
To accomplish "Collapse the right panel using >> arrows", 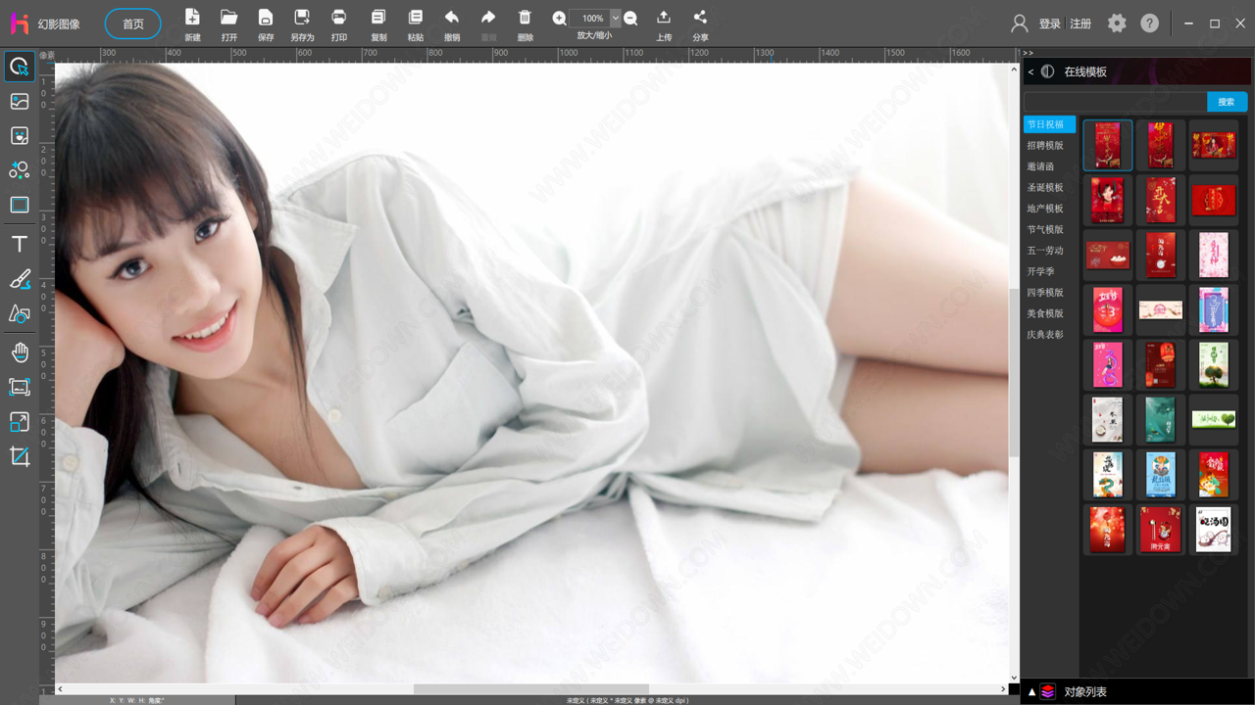I will pos(1028,53).
